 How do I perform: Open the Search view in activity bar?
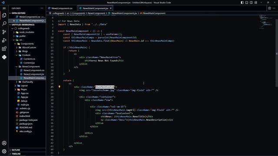coord(4,23)
